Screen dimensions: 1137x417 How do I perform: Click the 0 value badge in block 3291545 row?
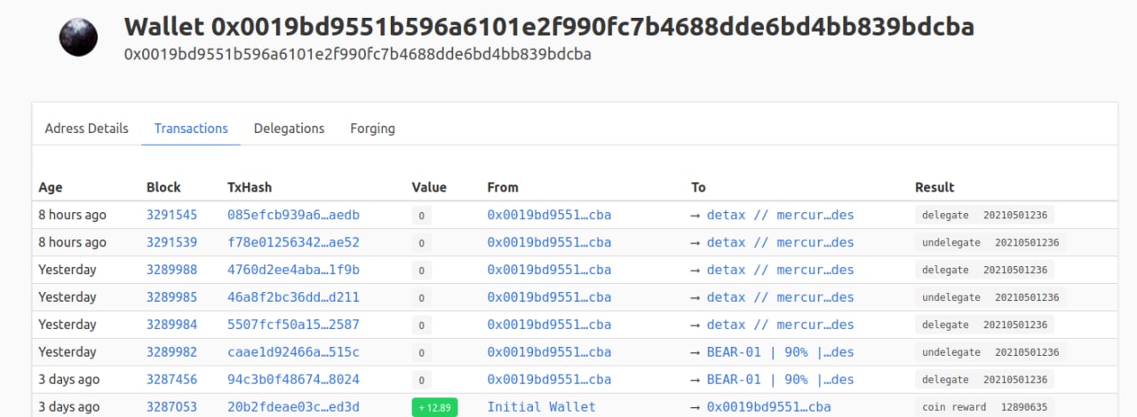(422, 216)
